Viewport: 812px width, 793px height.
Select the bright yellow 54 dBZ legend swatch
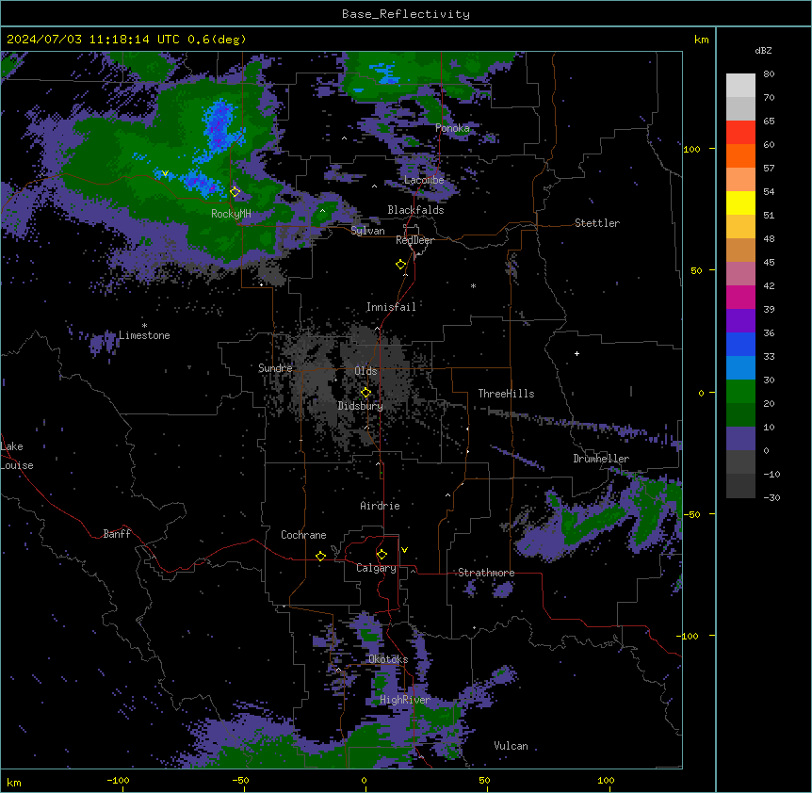pos(740,202)
